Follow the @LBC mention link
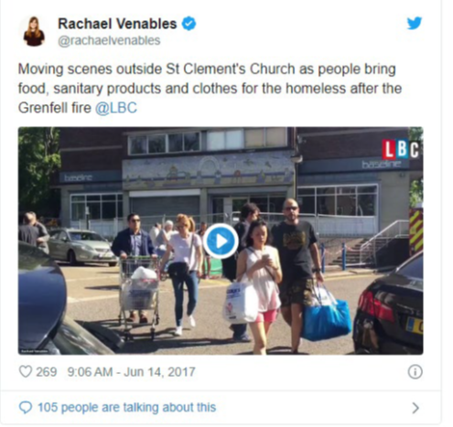This screenshot has height=427, width=453. coord(116,108)
